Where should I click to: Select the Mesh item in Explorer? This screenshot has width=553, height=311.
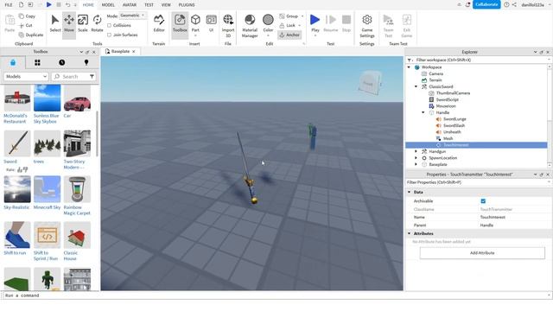[448, 138]
